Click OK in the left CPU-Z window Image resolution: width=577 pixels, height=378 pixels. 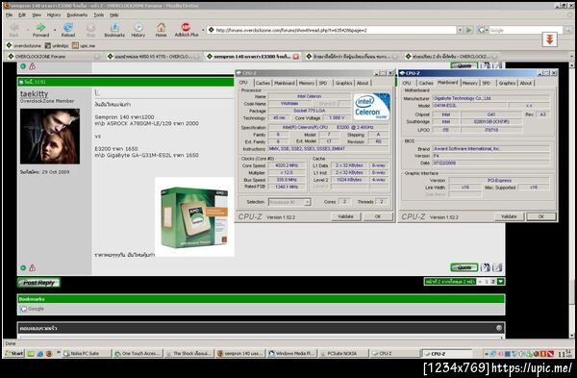378,216
